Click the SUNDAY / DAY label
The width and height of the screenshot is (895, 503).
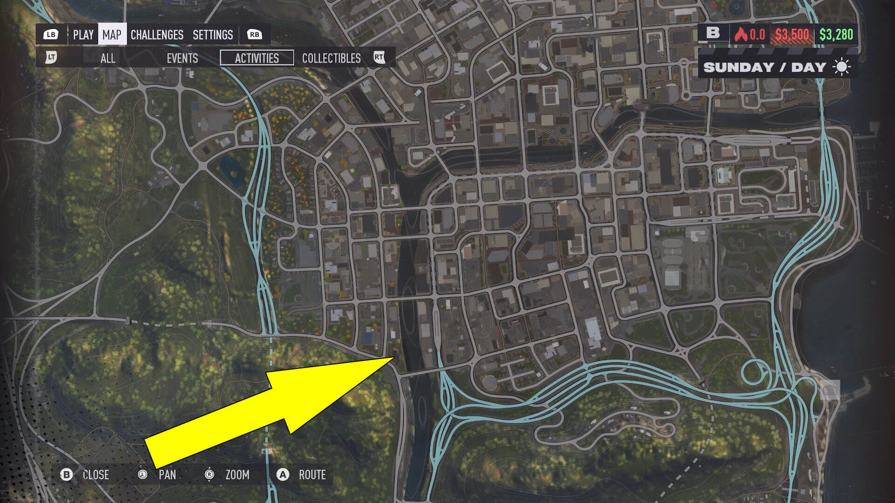click(x=764, y=67)
